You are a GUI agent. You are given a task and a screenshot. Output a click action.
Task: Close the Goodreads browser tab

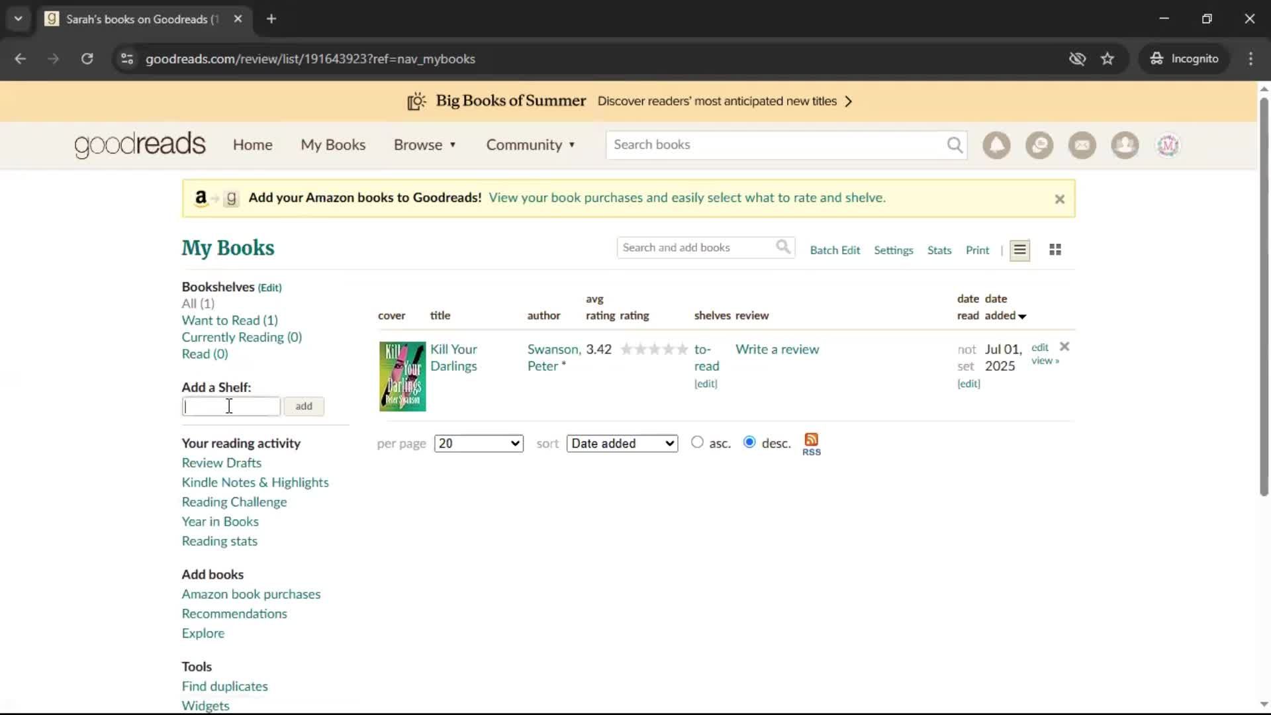pyautogui.click(x=238, y=19)
